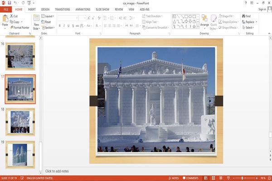Switch to Slide Sorter view icon

coord(213,178)
